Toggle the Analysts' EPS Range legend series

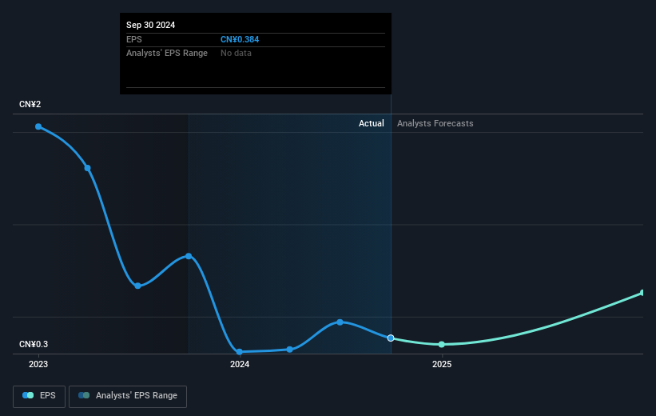(x=128, y=396)
